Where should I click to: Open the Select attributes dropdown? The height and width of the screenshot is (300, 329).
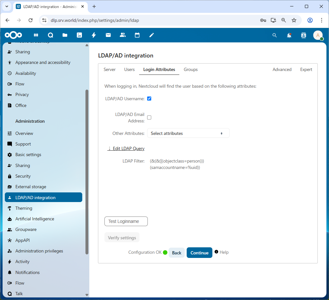[188, 133]
